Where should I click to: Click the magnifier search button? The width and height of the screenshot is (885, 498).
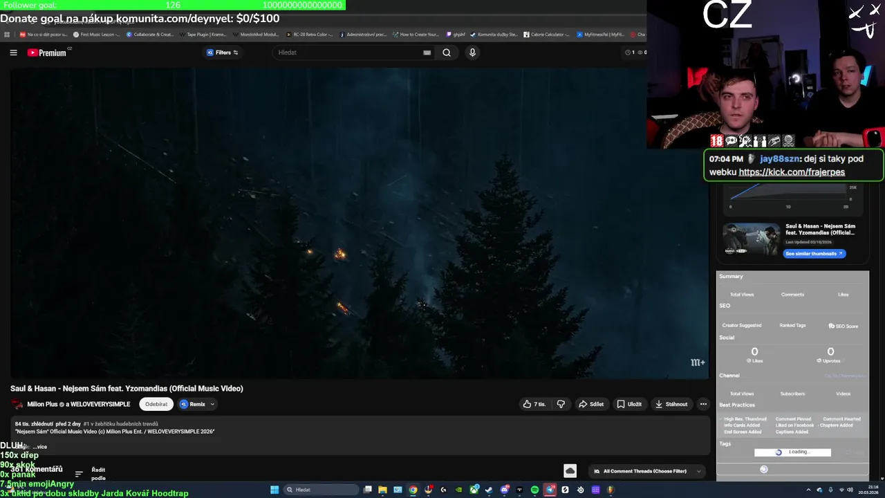[x=447, y=53]
